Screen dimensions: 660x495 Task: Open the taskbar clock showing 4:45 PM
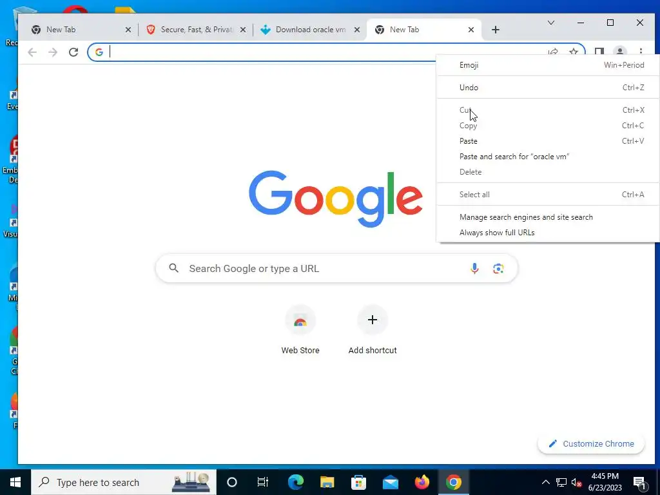pyautogui.click(x=605, y=482)
